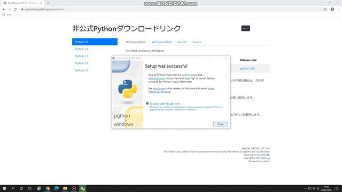Open Bandicam recorder from the taskbar
This screenshot has height=192, width=342.
tap(74, 188)
